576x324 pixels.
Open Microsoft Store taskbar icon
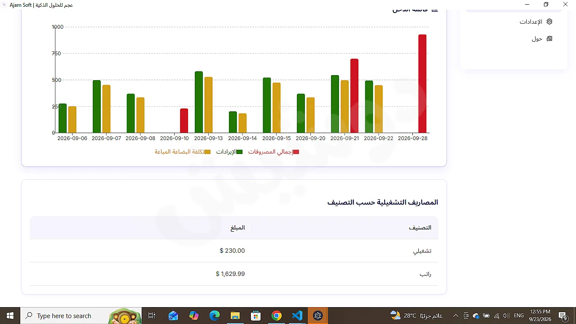[256, 316]
